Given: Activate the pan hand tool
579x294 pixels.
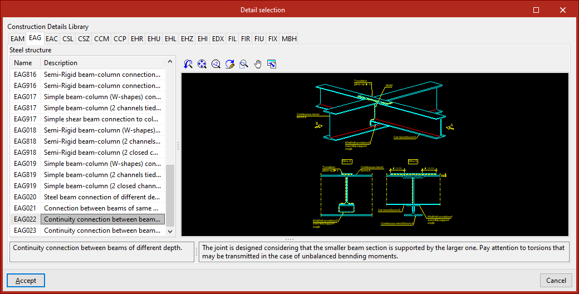Looking at the screenshot, I should pyautogui.click(x=258, y=65).
